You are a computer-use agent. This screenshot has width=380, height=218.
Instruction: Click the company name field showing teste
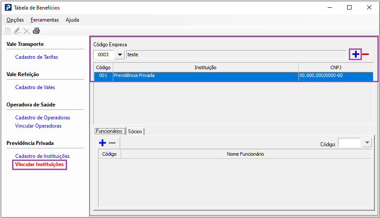236,54
